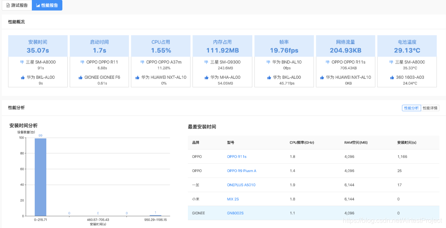This screenshot has height=228, width=446.
Task: Click the 一加 brand cell
Action: click(196, 185)
